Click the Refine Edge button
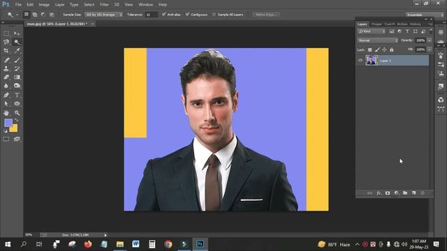The image size is (447, 251). point(266,15)
